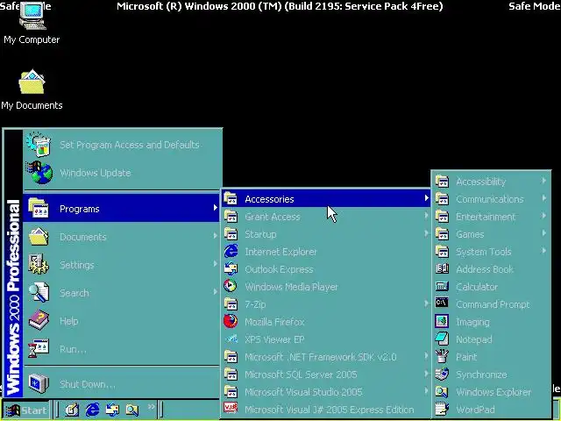Click the Synchronize icon
Screen dimensions: 561x421
442,374
